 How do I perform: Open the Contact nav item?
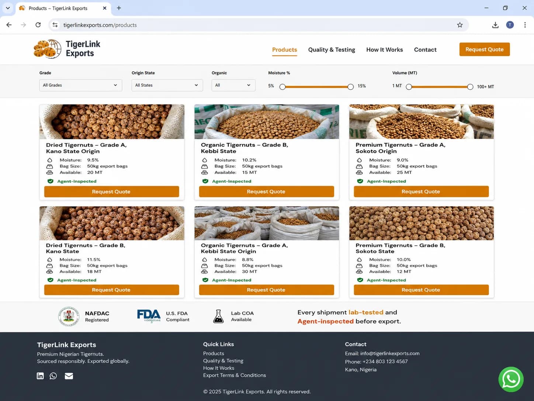[425, 50]
